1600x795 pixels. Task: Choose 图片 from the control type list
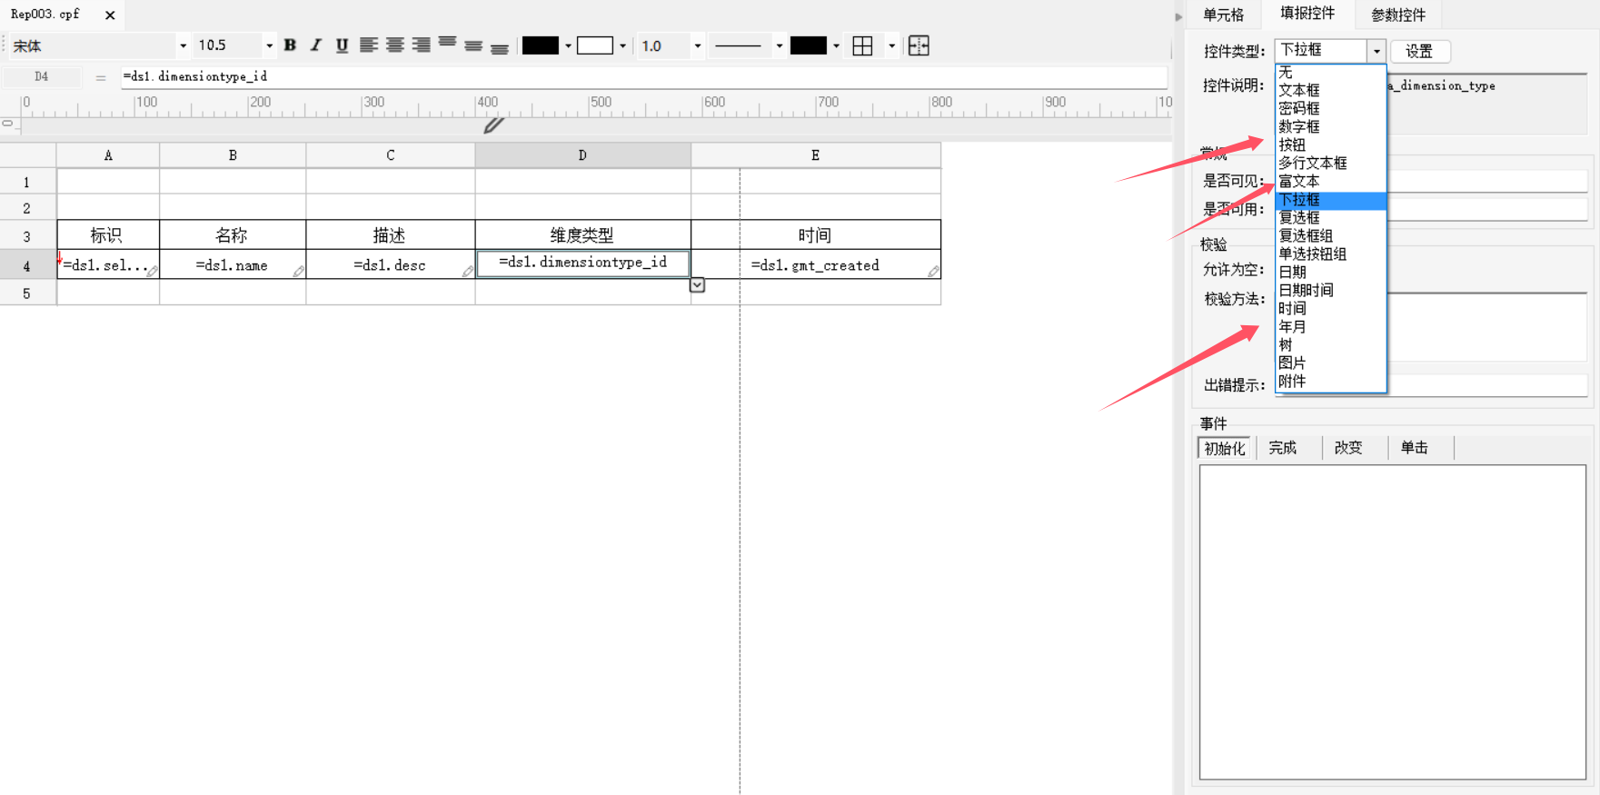point(1330,363)
